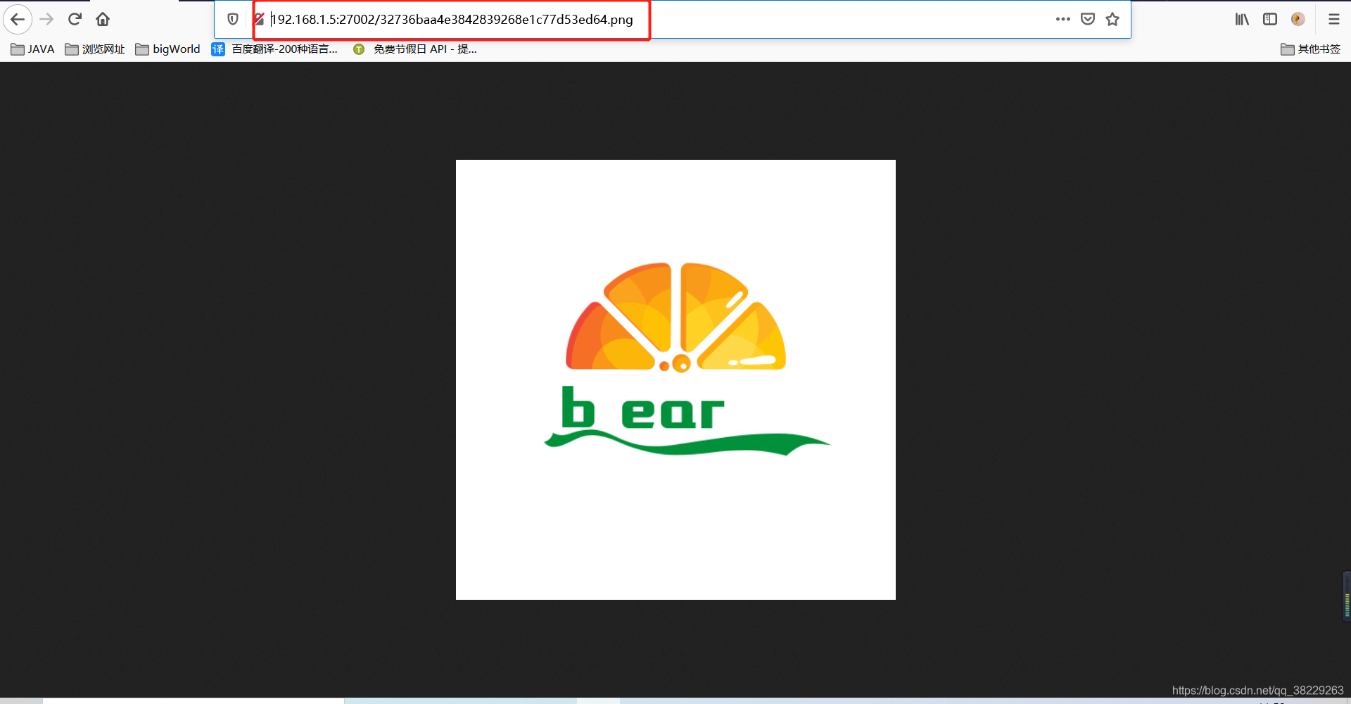Bookmark this page with star icon
This screenshot has width=1351, height=704.
tap(1112, 19)
